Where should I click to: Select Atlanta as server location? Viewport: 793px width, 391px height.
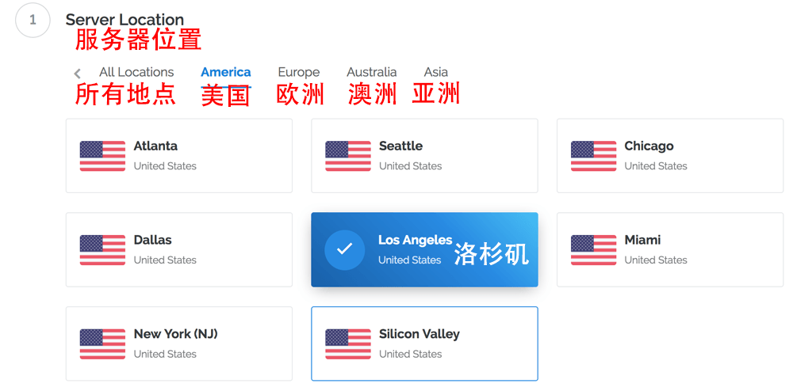[178, 156]
